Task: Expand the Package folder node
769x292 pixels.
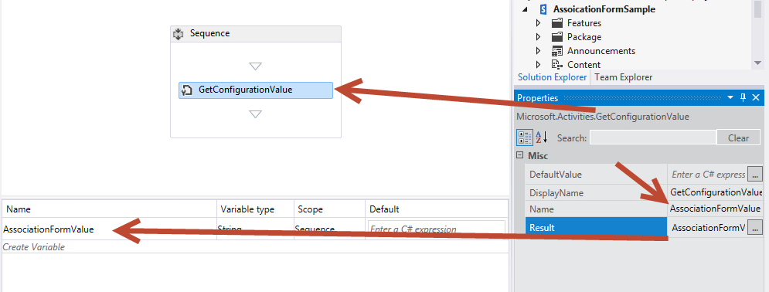Action: point(538,37)
